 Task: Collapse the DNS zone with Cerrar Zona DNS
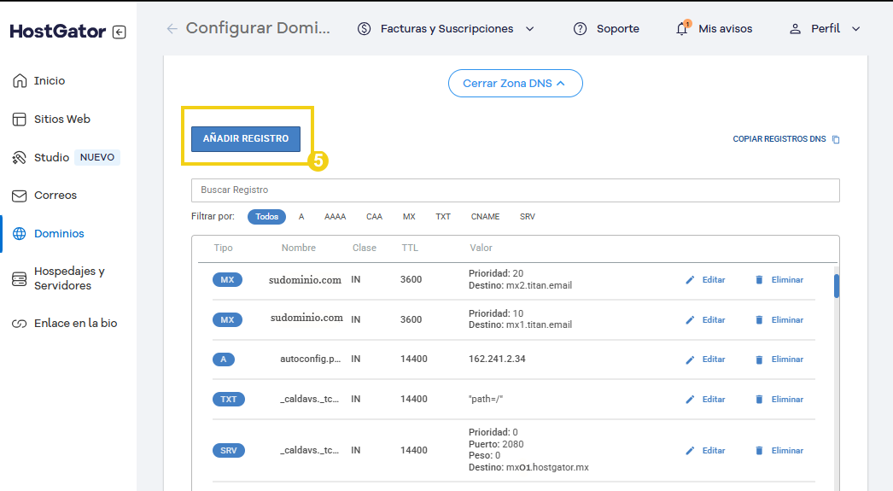point(515,83)
